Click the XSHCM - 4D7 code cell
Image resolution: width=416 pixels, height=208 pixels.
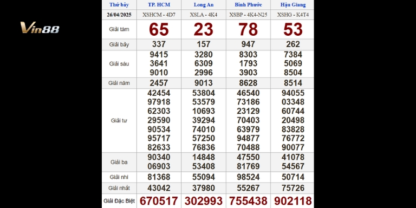tap(159, 15)
